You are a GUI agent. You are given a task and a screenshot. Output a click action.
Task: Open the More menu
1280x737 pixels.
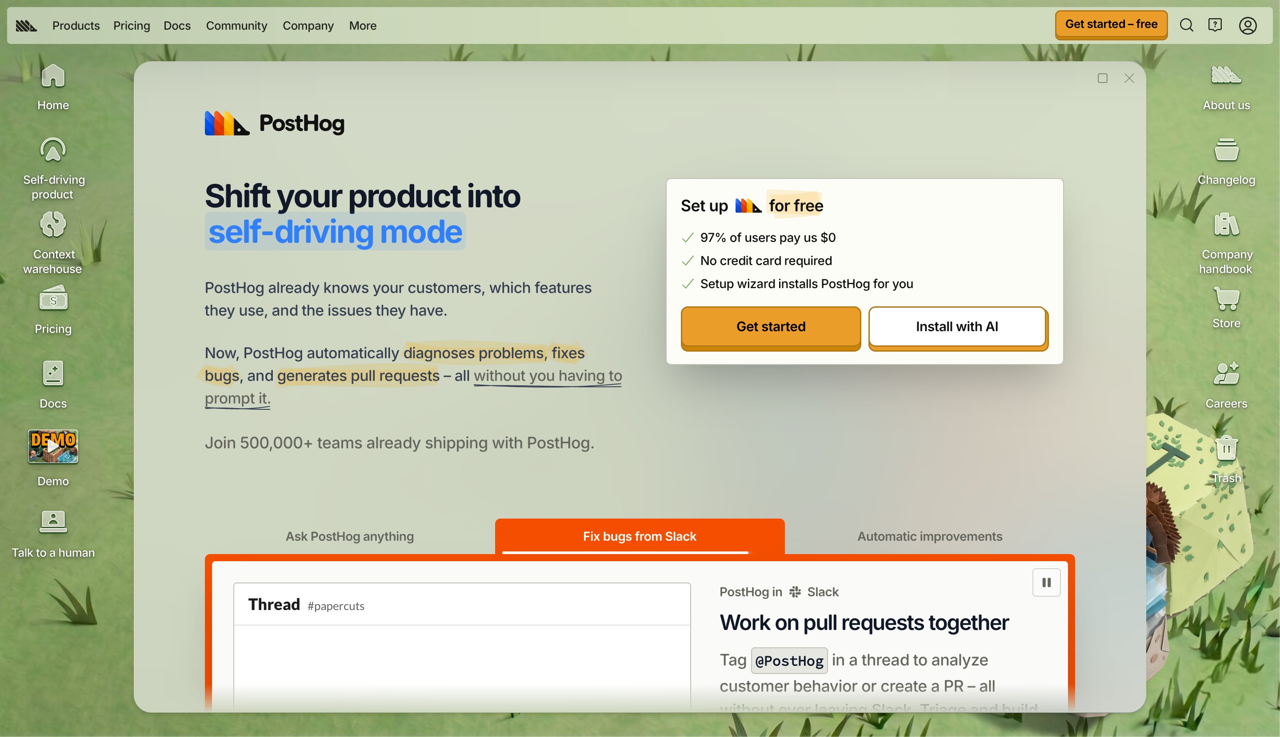coord(363,25)
